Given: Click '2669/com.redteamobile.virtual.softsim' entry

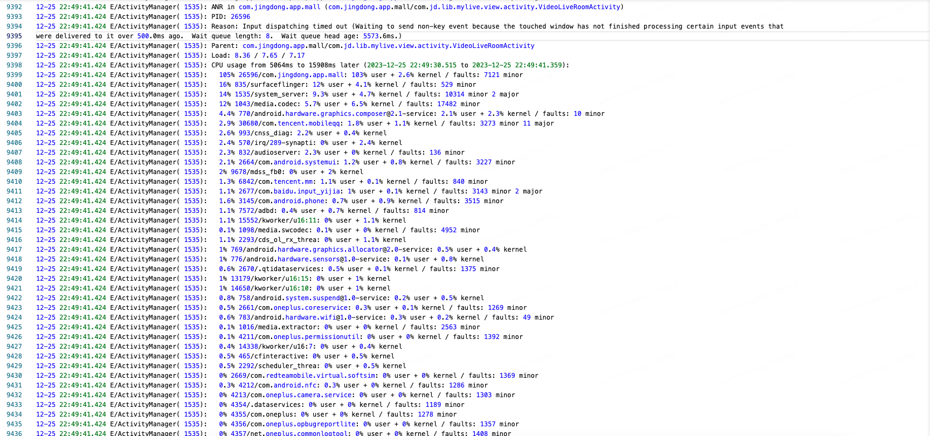Looking at the screenshot, I should click(x=303, y=376).
